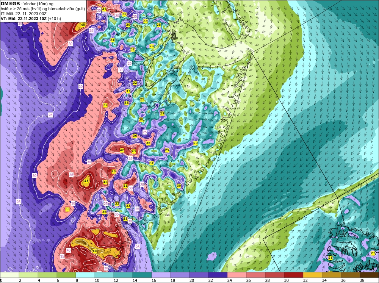Click the yellow gust label 38
379x283 pixels.
pos(124,14)
